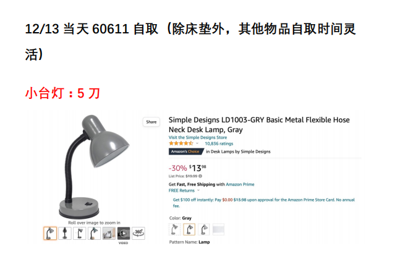Select the fourth lamp thumbnail image

click(x=94, y=233)
